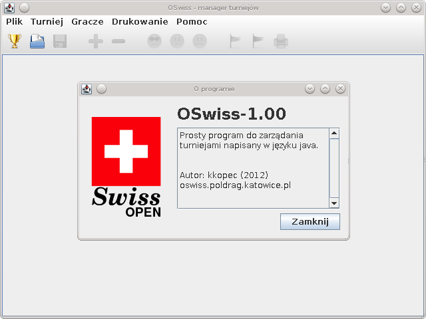Click the scroll down arrow in description box

pos(334,203)
